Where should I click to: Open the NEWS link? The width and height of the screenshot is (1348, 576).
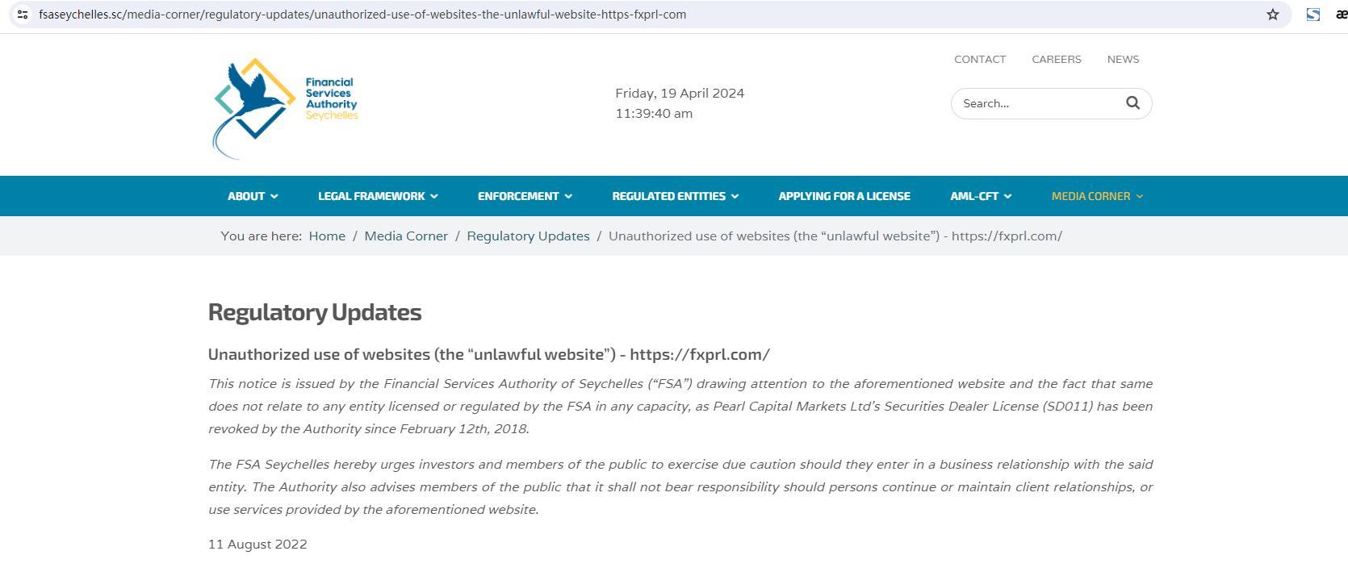pos(1123,59)
